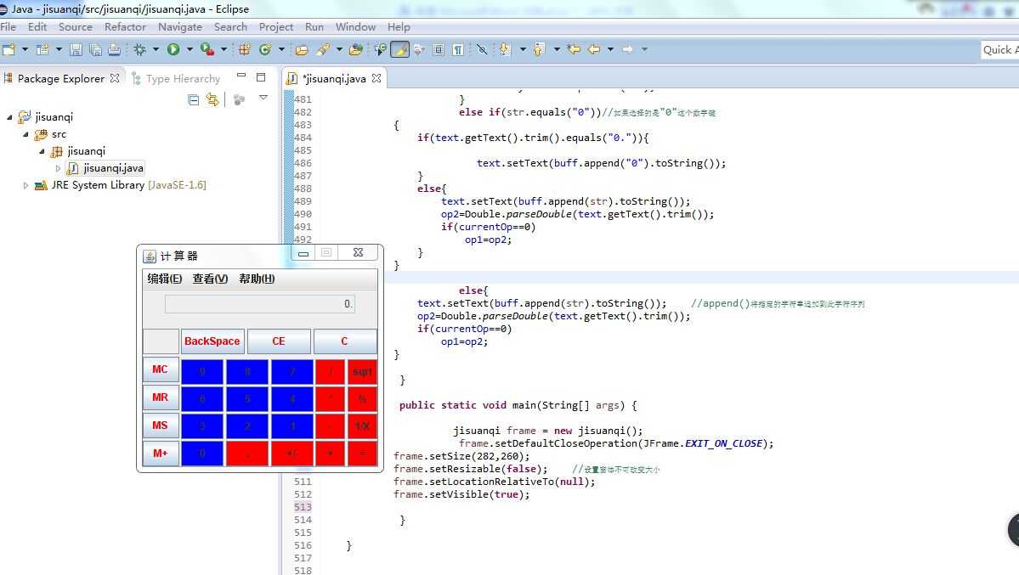Open the 编辑(E) menu in calculator
This screenshot has height=575, width=1019.
(164, 279)
